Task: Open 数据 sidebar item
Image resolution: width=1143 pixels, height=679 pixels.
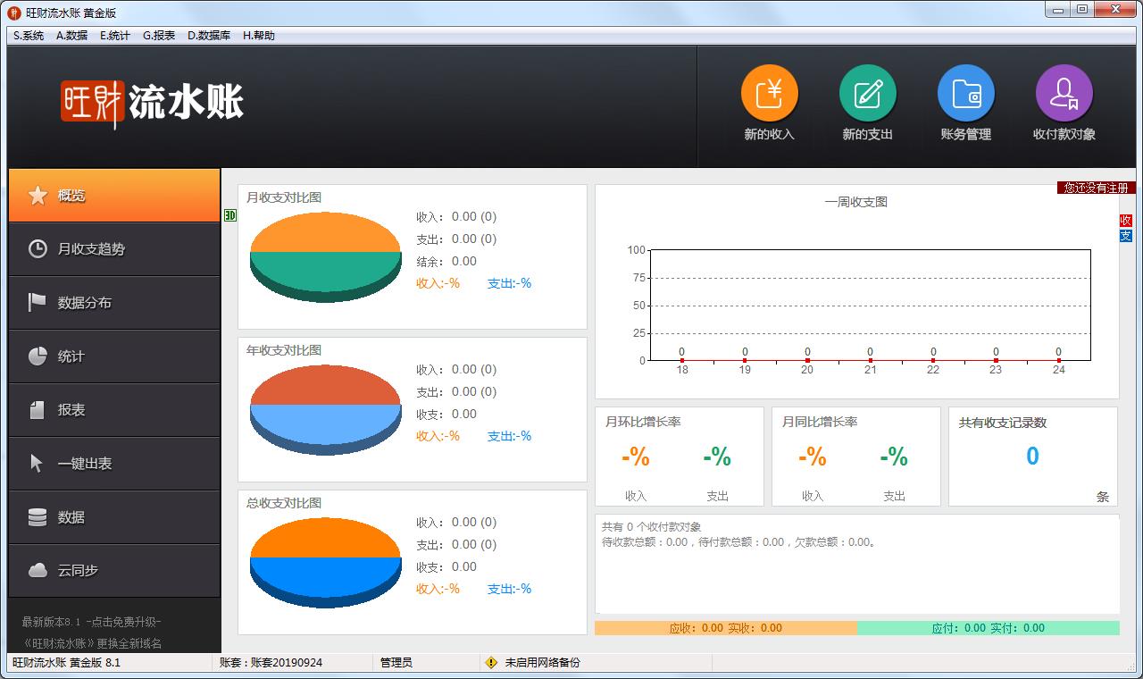Action: coord(114,517)
